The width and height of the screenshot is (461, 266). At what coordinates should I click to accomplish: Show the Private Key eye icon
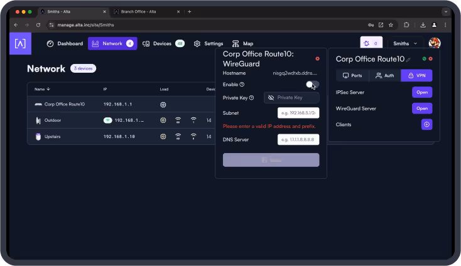271,97
